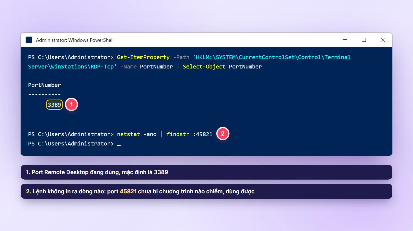
Task: Click the netstat command text
Action: (128, 134)
